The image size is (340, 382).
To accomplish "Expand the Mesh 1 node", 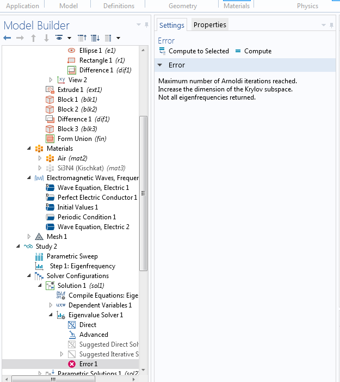I will [29, 237].
